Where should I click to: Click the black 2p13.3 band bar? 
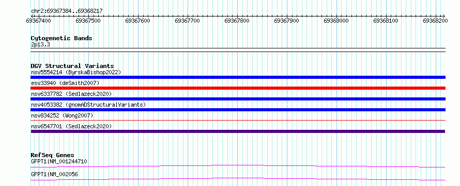[x=238, y=50]
